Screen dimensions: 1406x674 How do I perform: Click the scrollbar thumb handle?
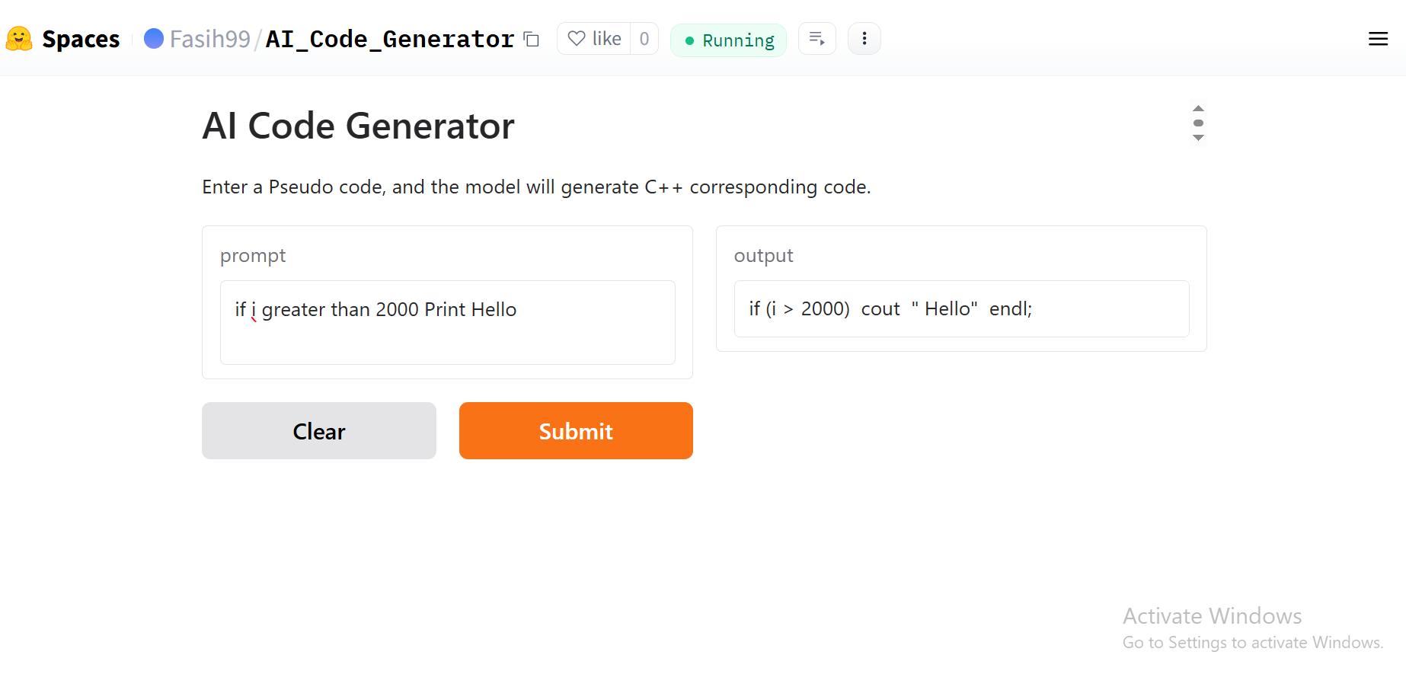(1198, 123)
